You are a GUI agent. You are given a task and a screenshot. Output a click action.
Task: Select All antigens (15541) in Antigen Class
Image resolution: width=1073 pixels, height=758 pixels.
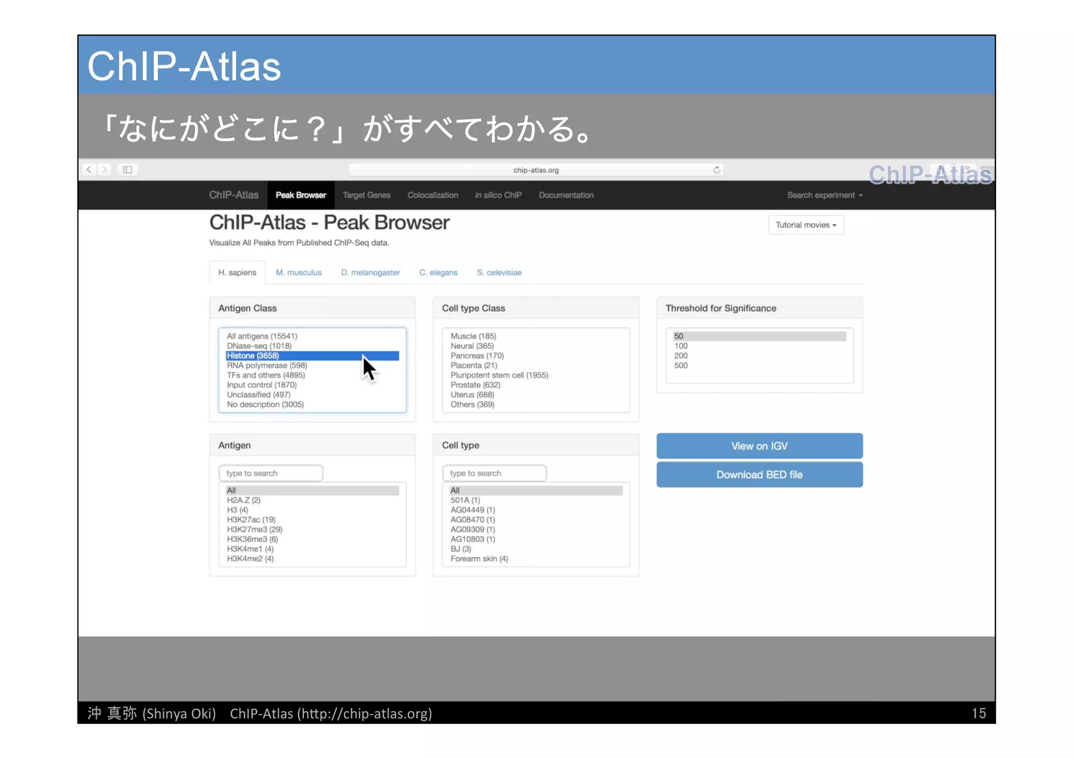tap(312, 336)
